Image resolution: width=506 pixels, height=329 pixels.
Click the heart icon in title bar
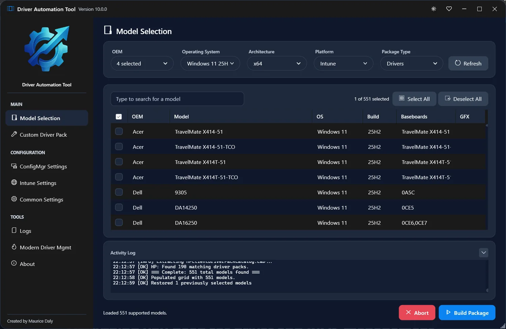pos(449,9)
